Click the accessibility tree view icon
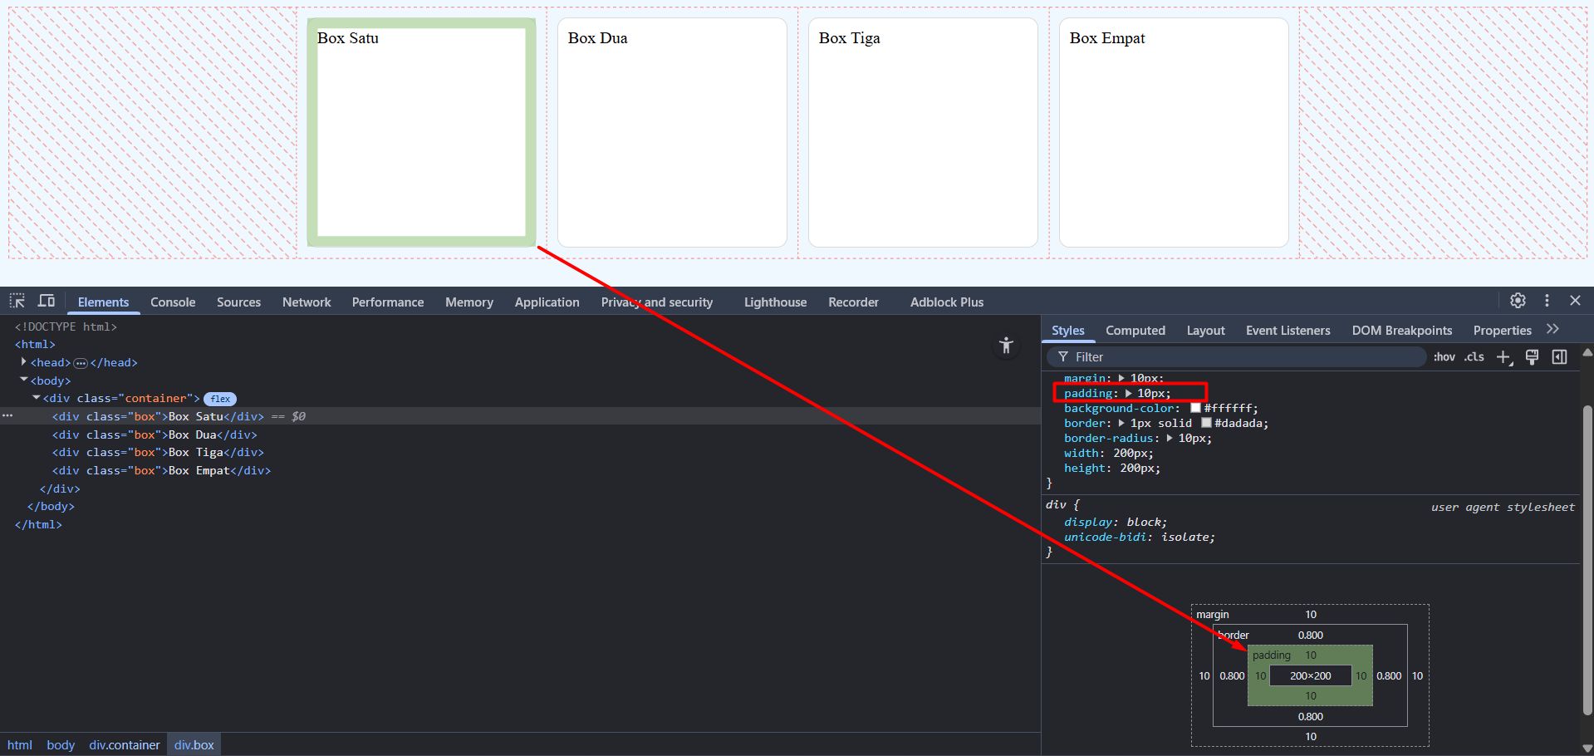Image resolution: width=1594 pixels, height=756 pixels. [1006, 346]
